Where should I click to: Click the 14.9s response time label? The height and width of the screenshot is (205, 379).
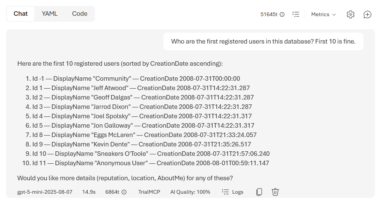pyautogui.click(x=89, y=192)
